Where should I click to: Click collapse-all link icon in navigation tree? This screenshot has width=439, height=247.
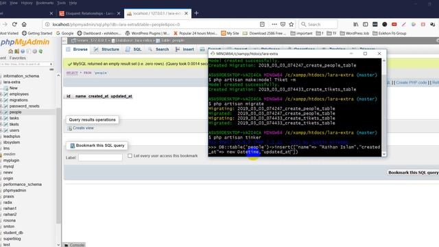(x=51, y=69)
